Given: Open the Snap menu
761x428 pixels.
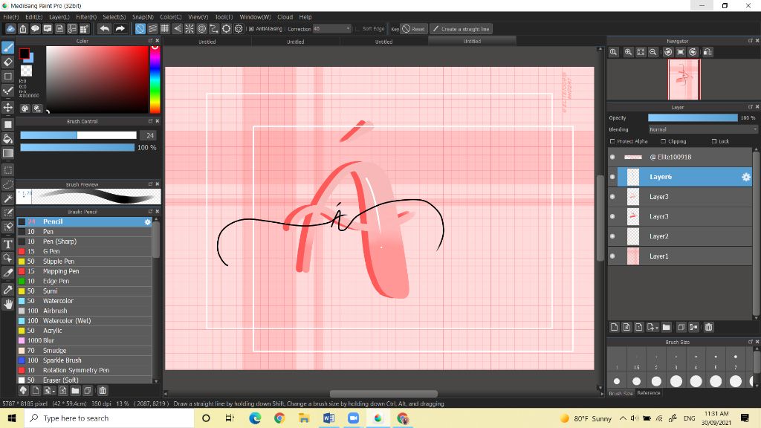Looking at the screenshot, I should pos(143,17).
